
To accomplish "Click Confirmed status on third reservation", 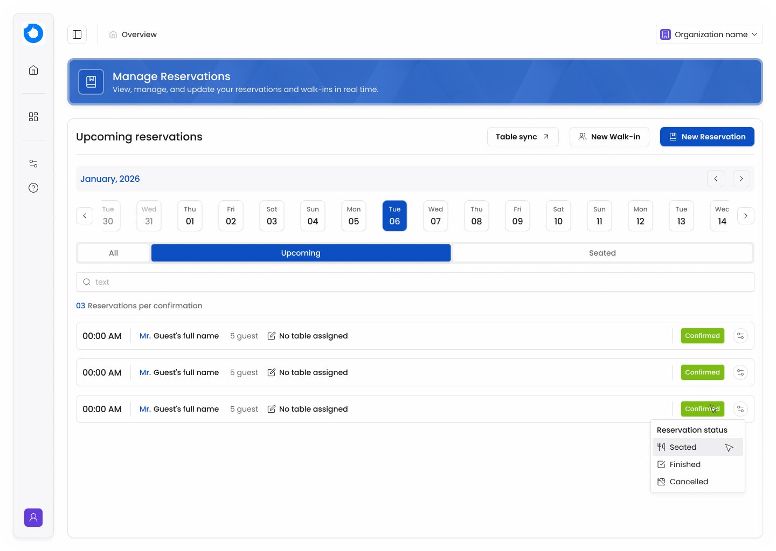I will pos(703,409).
